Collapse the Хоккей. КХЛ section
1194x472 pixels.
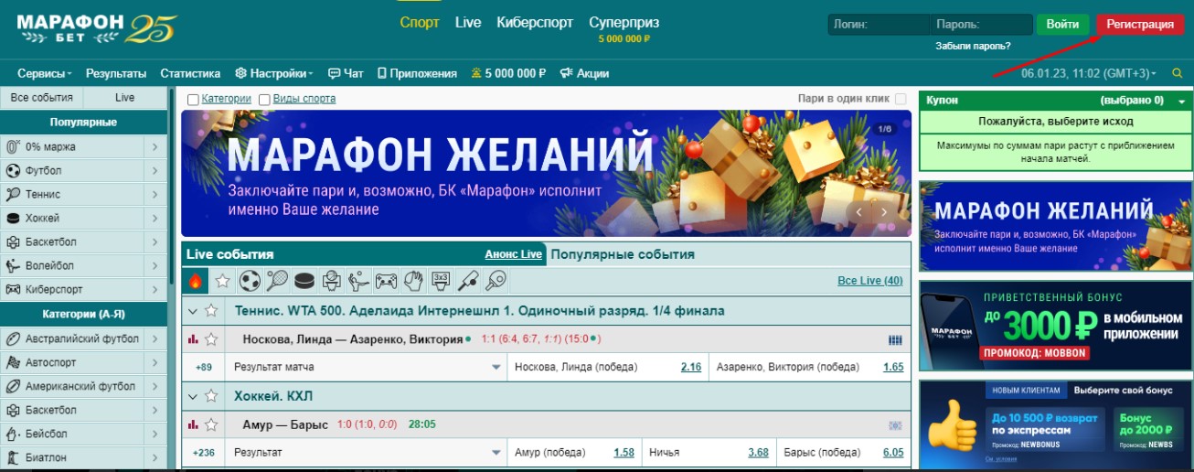click(x=193, y=396)
